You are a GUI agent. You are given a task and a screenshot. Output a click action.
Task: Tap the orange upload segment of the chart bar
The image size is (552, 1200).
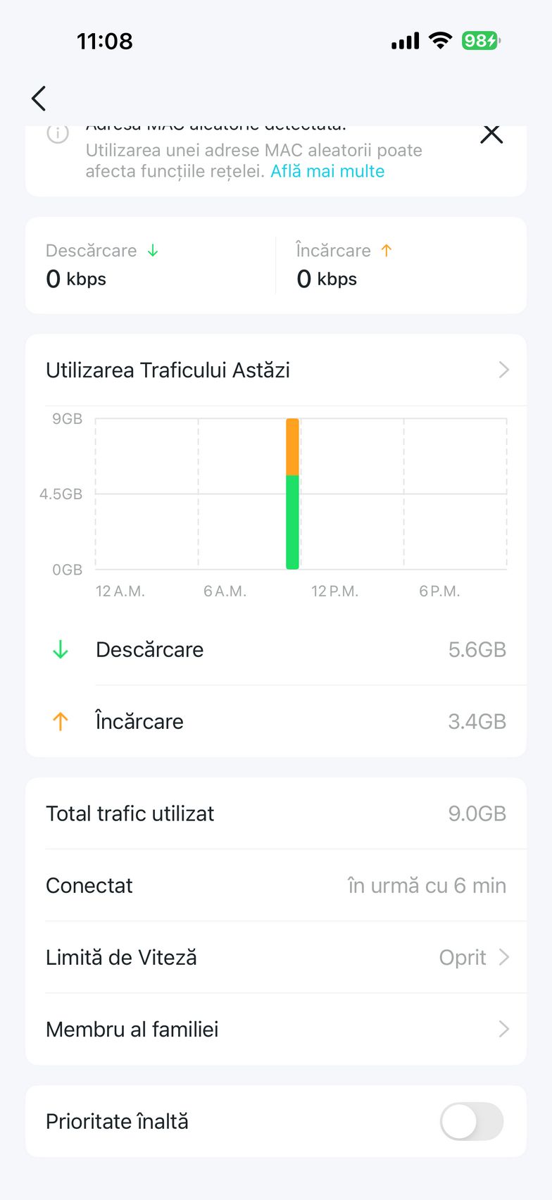pos(292,447)
